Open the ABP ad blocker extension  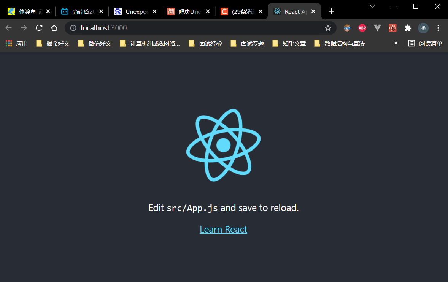click(x=362, y=28)
